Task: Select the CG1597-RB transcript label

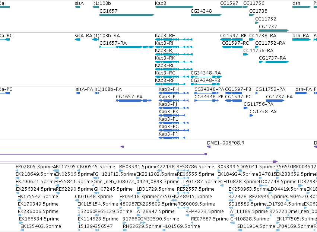Action: [233, 36]
